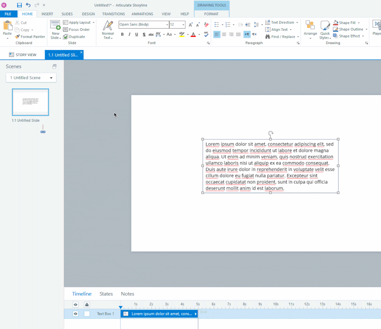This screenshot has height=329, width=381.
Task: Click the red font color swatch
Action: [x=193, y=34]
